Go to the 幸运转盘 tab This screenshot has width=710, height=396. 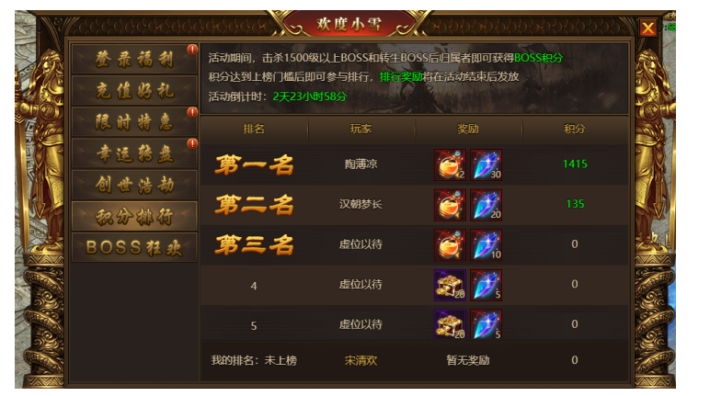(x=134, y=153)
